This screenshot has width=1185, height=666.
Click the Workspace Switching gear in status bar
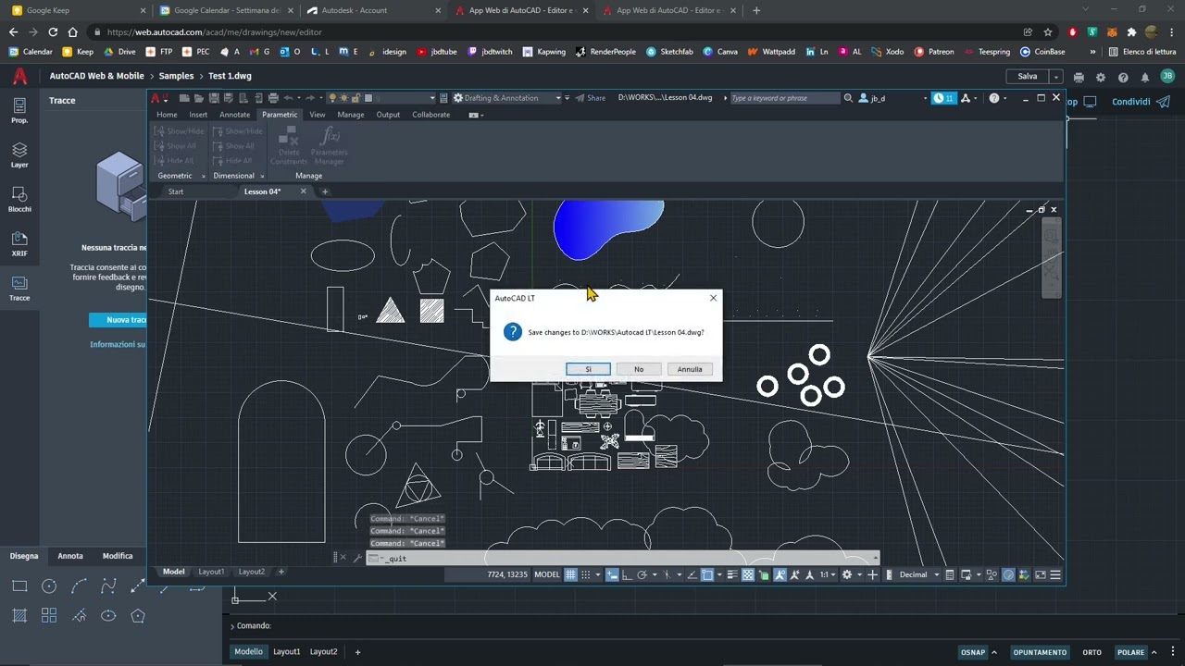coord(846,574)
